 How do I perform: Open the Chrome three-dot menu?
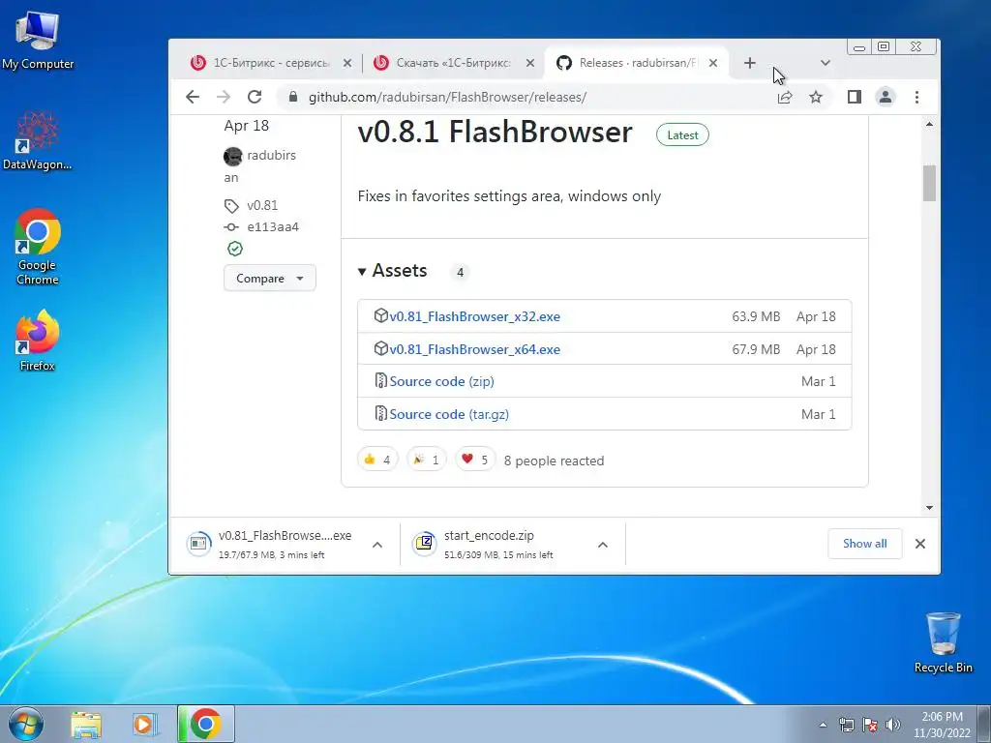(x=916, y=97)
